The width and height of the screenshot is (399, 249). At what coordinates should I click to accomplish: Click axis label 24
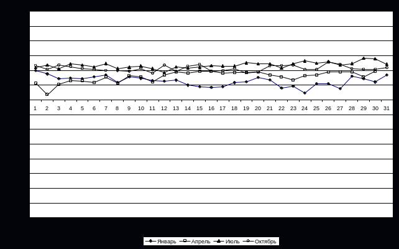(x=305, y=108)
